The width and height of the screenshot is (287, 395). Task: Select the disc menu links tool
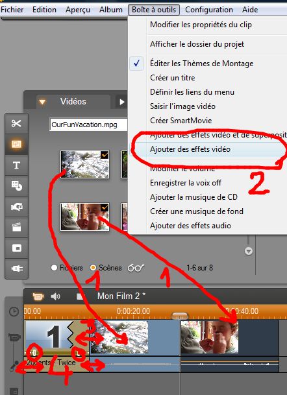point(16,186)
